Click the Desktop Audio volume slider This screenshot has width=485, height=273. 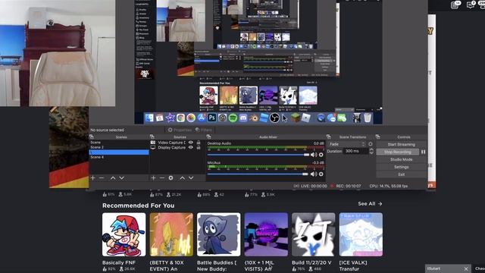point(258,155)
